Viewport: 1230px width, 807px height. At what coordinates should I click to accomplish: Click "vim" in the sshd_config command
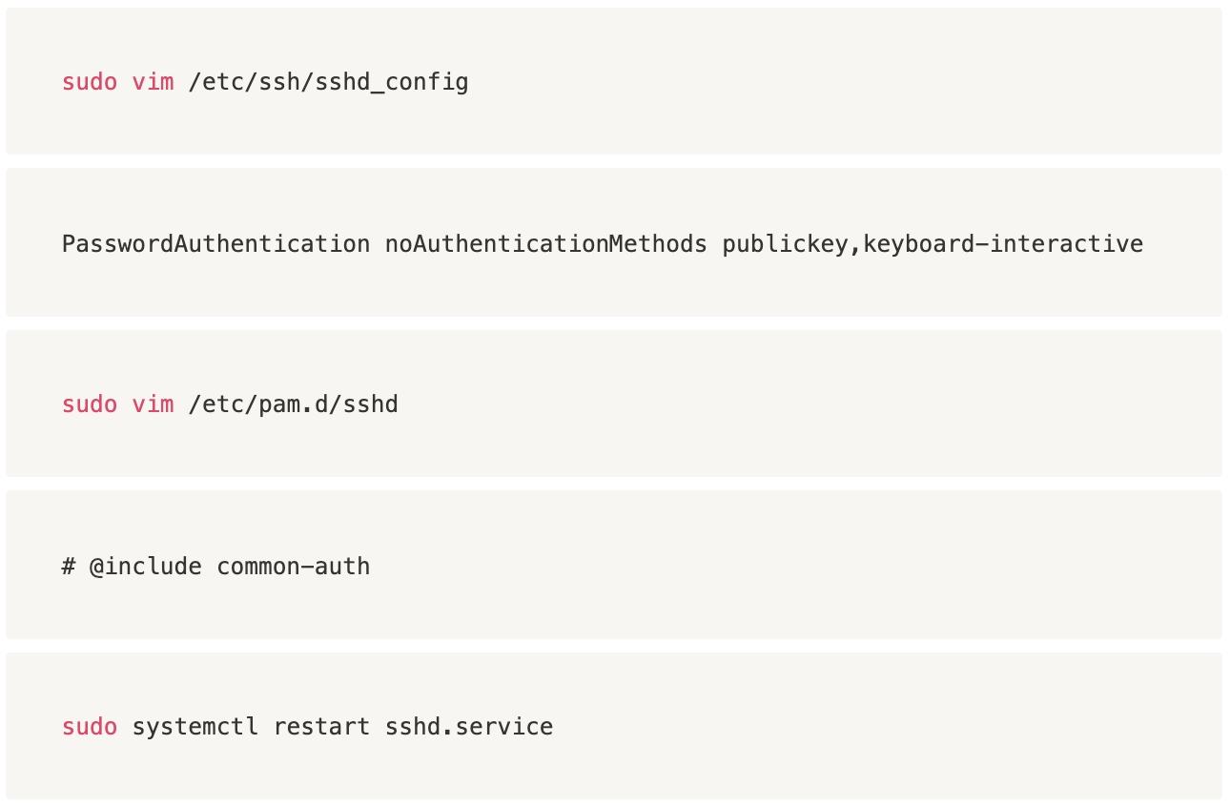153,82
